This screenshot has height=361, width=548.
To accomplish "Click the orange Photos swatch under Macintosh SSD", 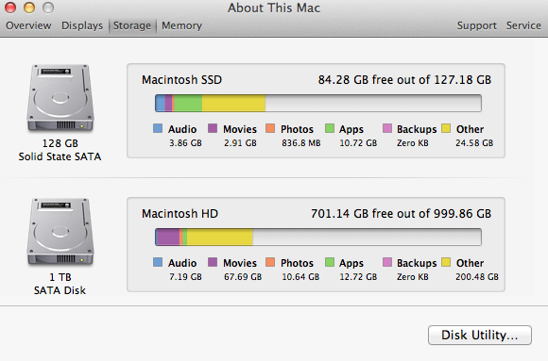I will click(x=270, y=128).
